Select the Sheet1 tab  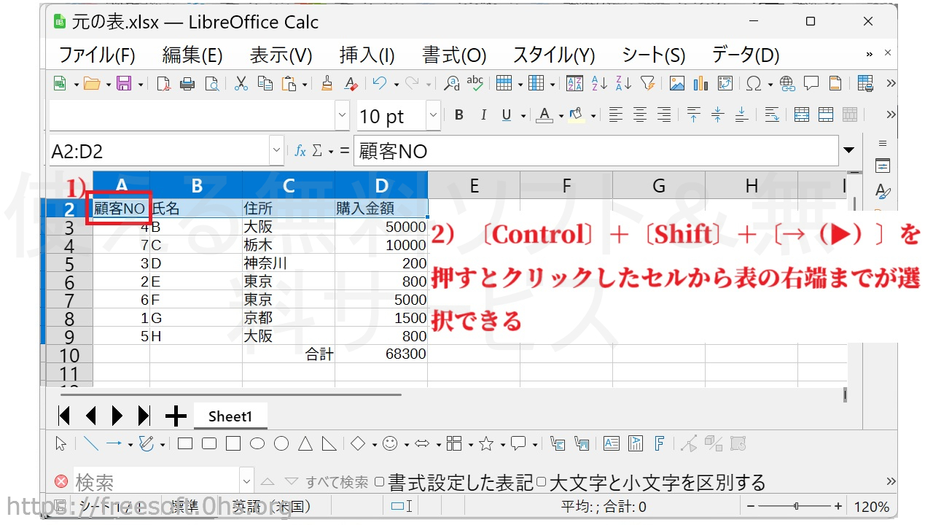pyautogui.click(x=230, y=416)
